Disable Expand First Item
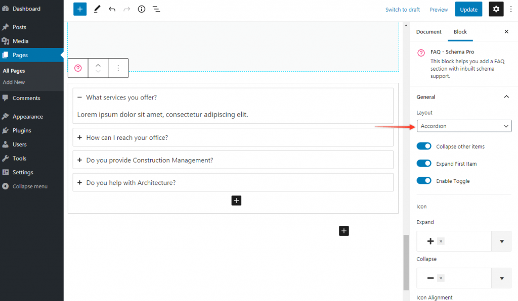Screen dimensions: 518x301 point(424,163)
